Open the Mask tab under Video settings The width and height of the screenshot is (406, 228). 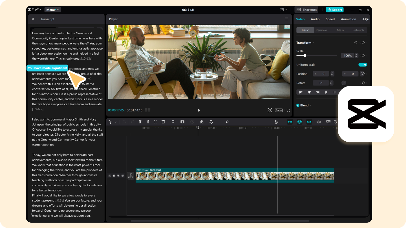coord(341,30)
